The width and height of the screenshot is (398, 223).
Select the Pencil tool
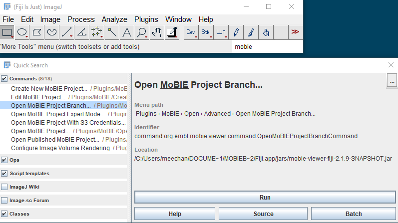pyautogui.click(x=236, y=32)
